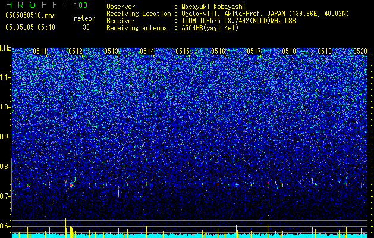Click the 0516 time marker
The width and height of the screenshot is (374, 238).
coord(218,51)
